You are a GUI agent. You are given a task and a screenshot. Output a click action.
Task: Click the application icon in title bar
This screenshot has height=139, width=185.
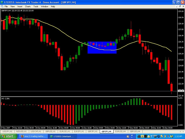[x=2, y=2]
